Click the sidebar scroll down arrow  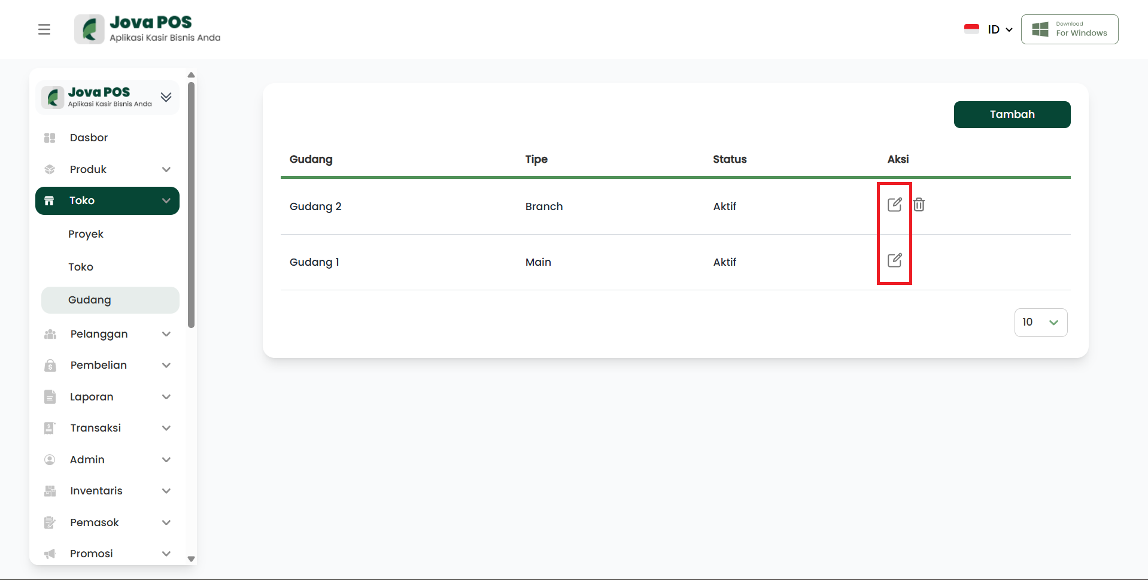(191, 558)
